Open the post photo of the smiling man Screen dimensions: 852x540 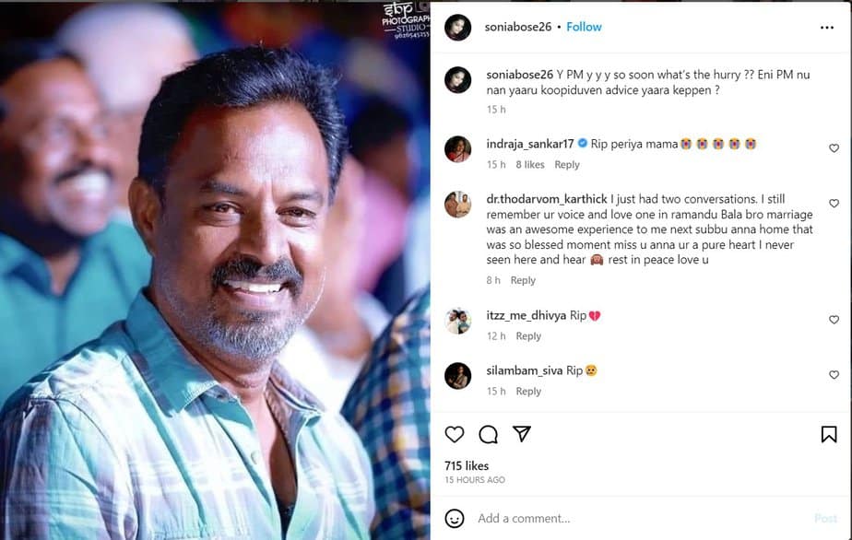pyautogui.click(x=215, y=270)
